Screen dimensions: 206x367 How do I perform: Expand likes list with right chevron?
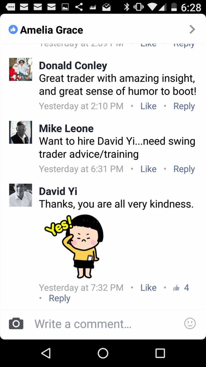point(192,29)
